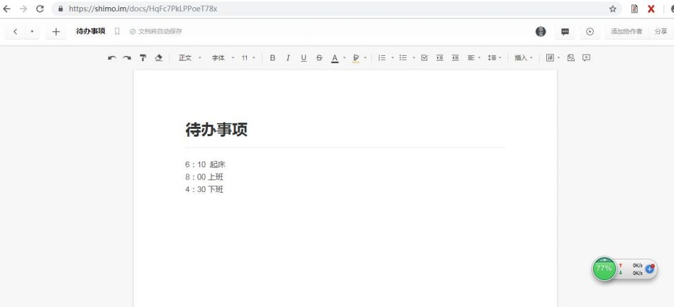The height and width of the screenshot is (307, 674).
Task: Bookmark the document with the flag icon
Action: [117, 32]
